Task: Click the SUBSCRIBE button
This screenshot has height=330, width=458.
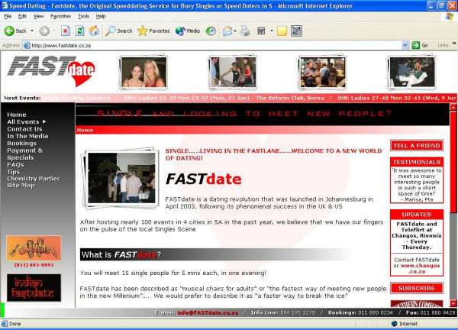Action: pos(417,288)
